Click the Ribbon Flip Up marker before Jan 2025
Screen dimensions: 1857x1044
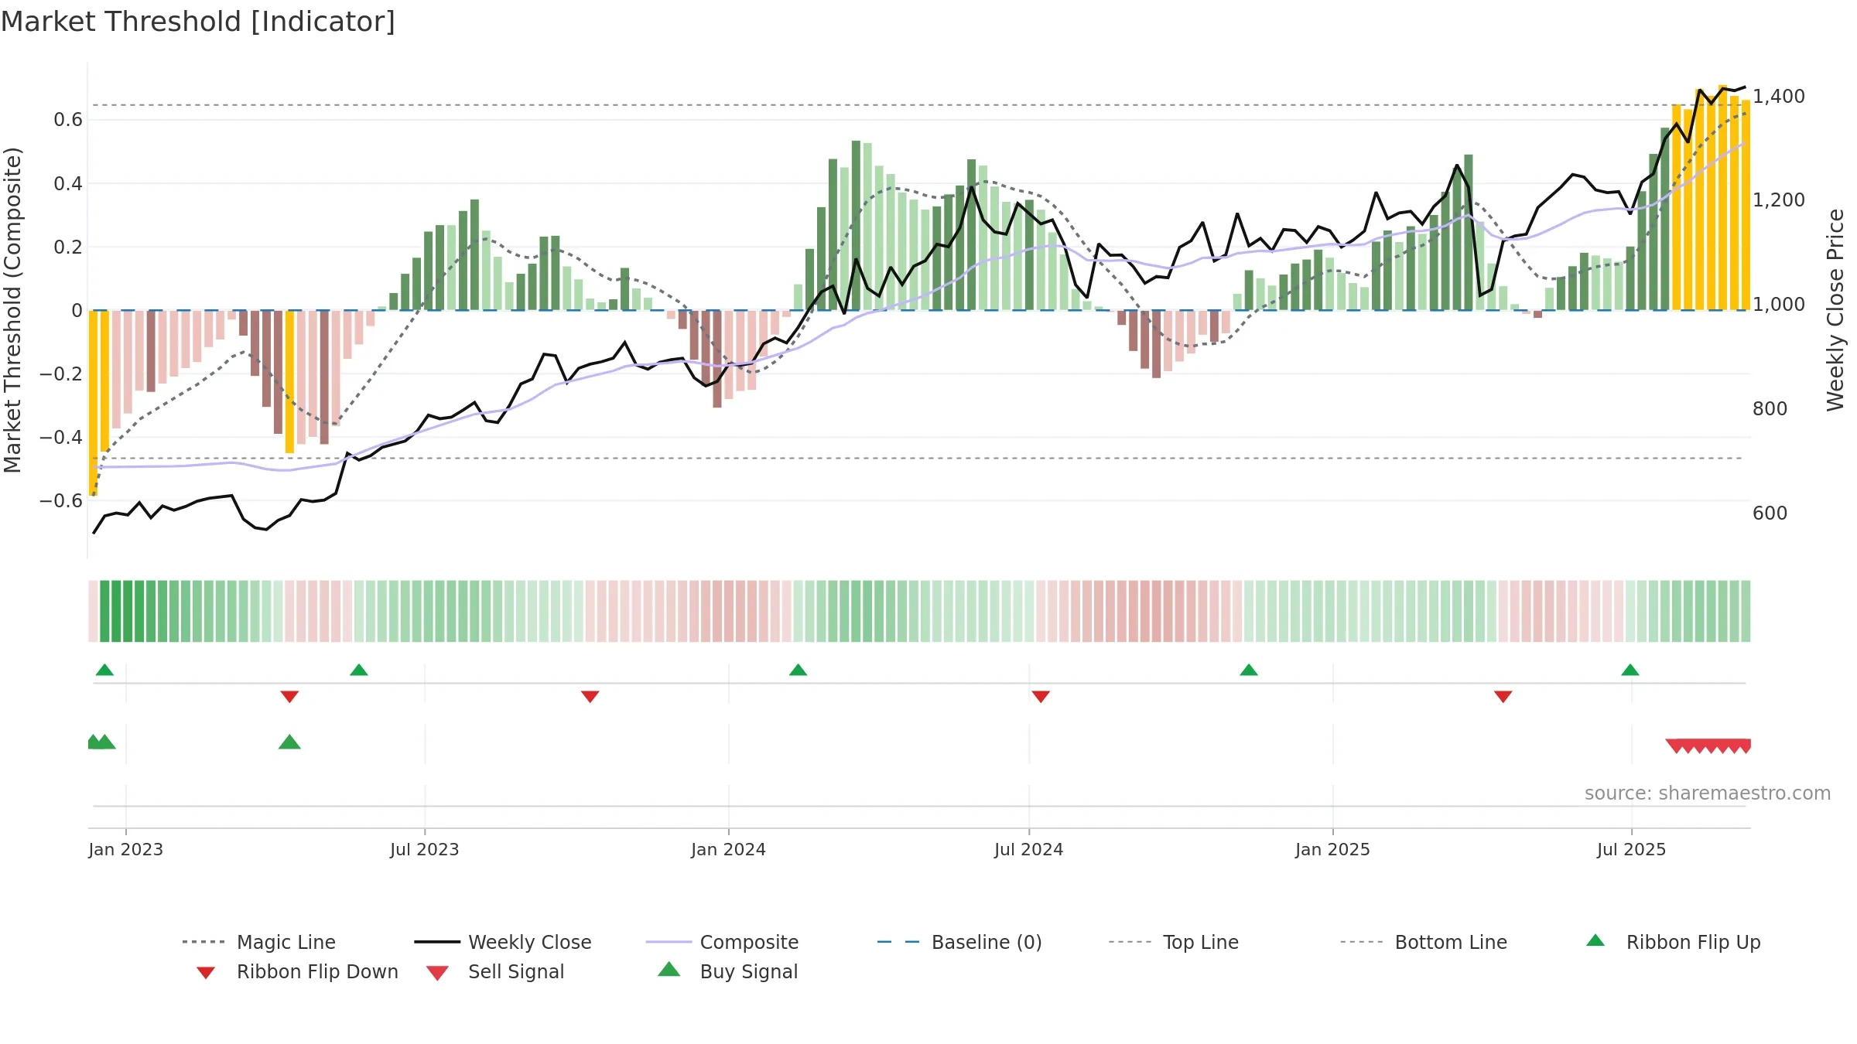point(1249,670)
